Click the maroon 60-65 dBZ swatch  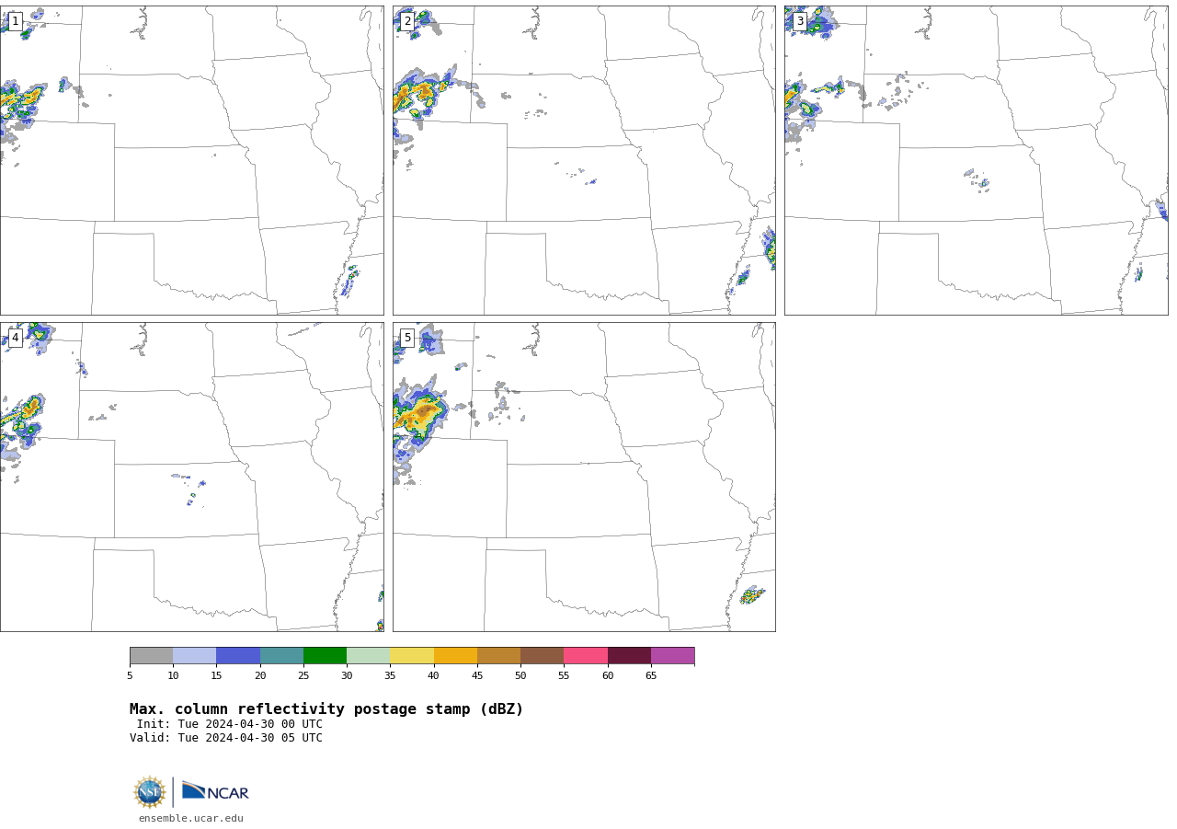click(629, 655)
